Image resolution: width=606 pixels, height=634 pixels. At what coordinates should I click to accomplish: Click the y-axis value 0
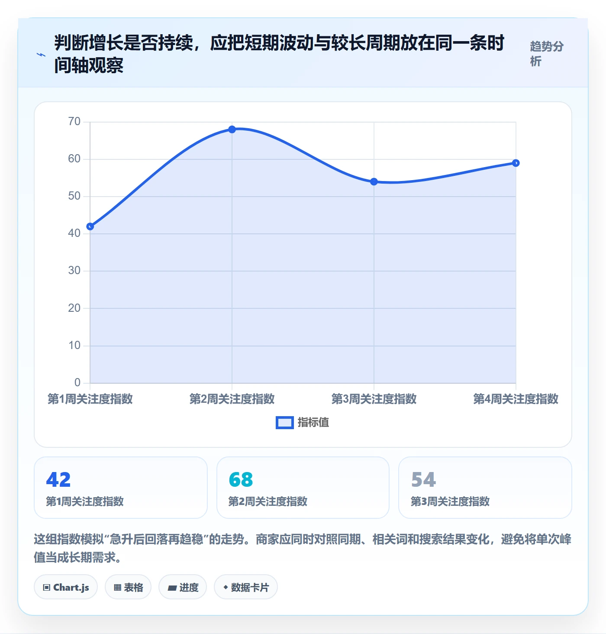(x=77, y=383)
